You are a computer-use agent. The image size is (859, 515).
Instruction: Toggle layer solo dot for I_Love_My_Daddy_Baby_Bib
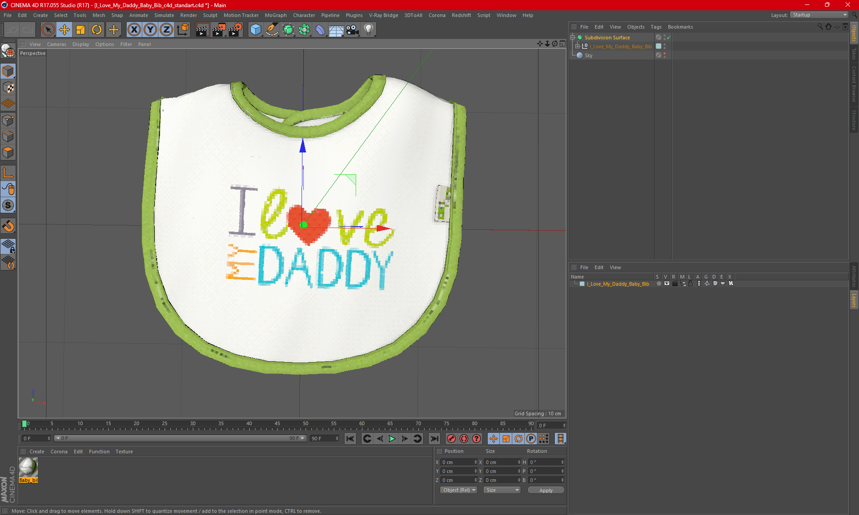point(659,283)
